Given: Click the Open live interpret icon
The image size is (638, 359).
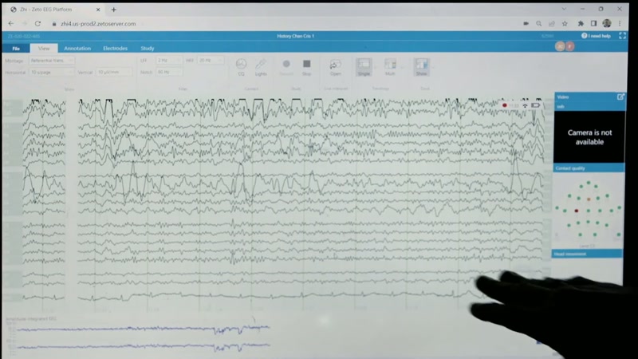Looking at the screenshot, I should tap(336, 67).
